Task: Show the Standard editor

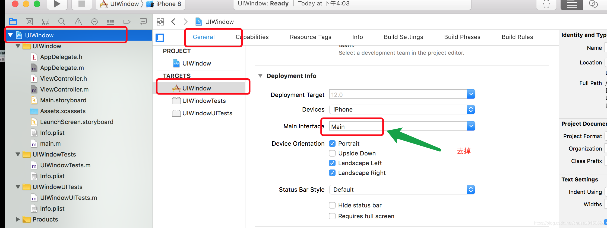Action: [x=572, y=4]
